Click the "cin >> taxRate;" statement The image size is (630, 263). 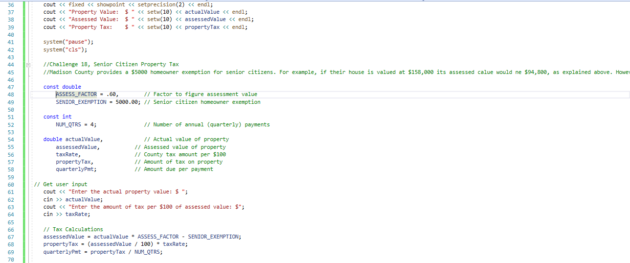pyautogui.click(x=67, y=214)
